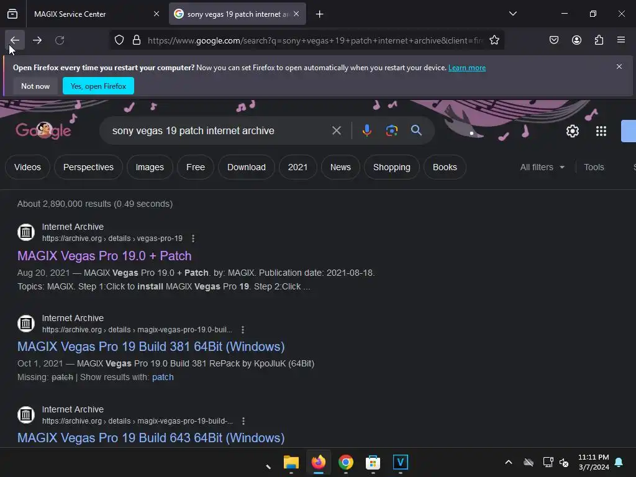Open Pocket save icon
The height and width of the screenshot is (477, 636).
(x=553, y=40)
